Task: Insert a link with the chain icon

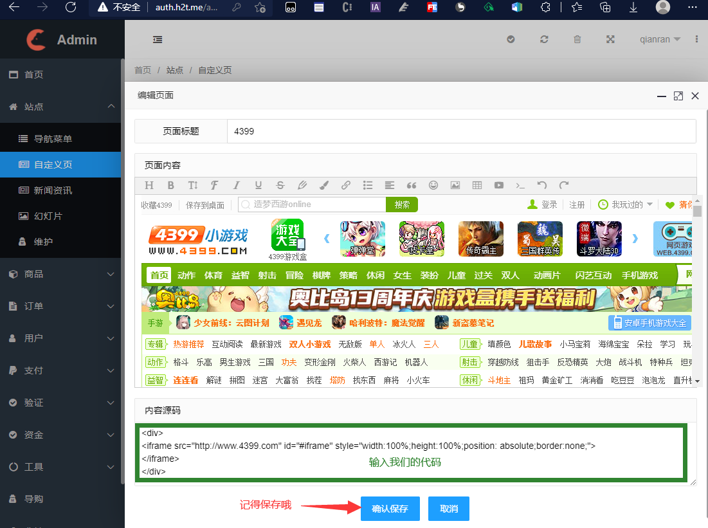Action: (346, 185)
